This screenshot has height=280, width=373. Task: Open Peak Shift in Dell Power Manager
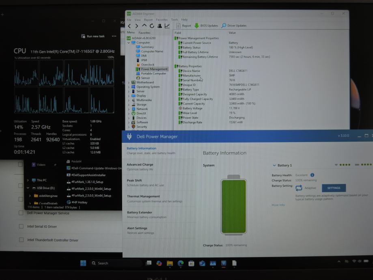[158, 183]
